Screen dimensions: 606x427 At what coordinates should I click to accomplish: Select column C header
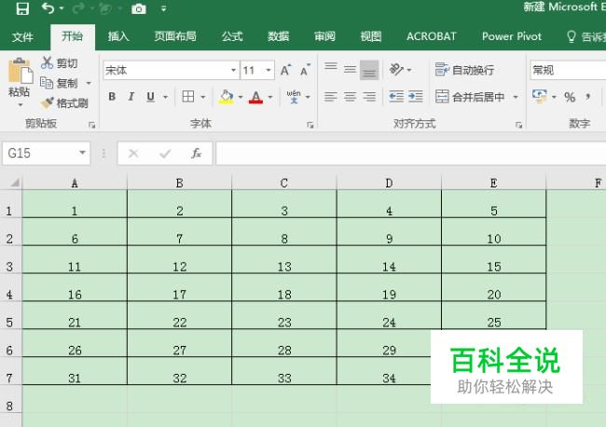click(284, 183)
